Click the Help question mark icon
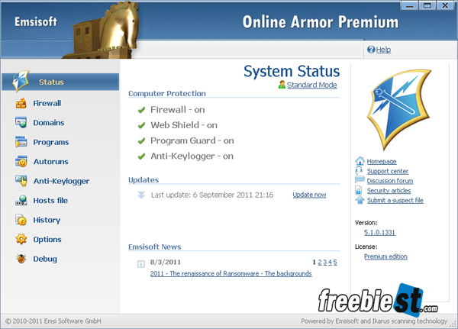This screenshot has width=458, height=329. 371,50
